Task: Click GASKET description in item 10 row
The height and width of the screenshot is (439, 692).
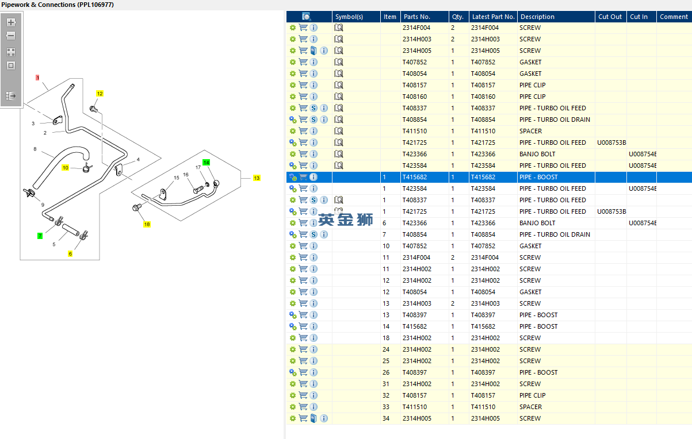Action: click(x=530, y=246)
